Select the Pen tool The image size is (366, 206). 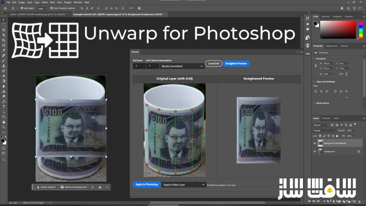4,102
